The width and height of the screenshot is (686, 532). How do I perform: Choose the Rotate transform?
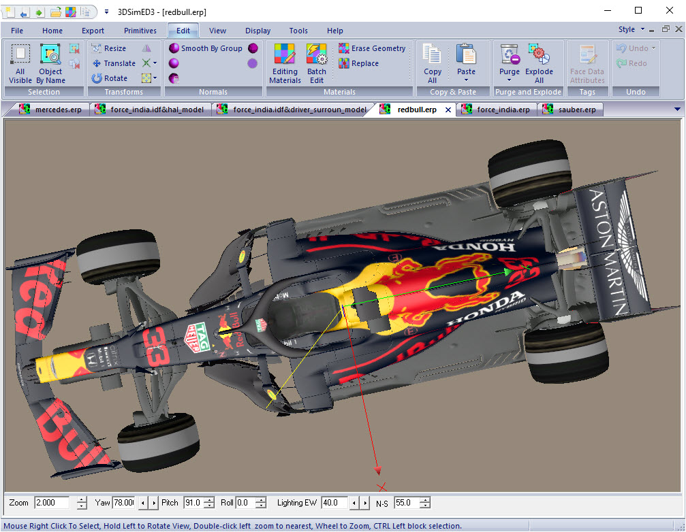110,78
